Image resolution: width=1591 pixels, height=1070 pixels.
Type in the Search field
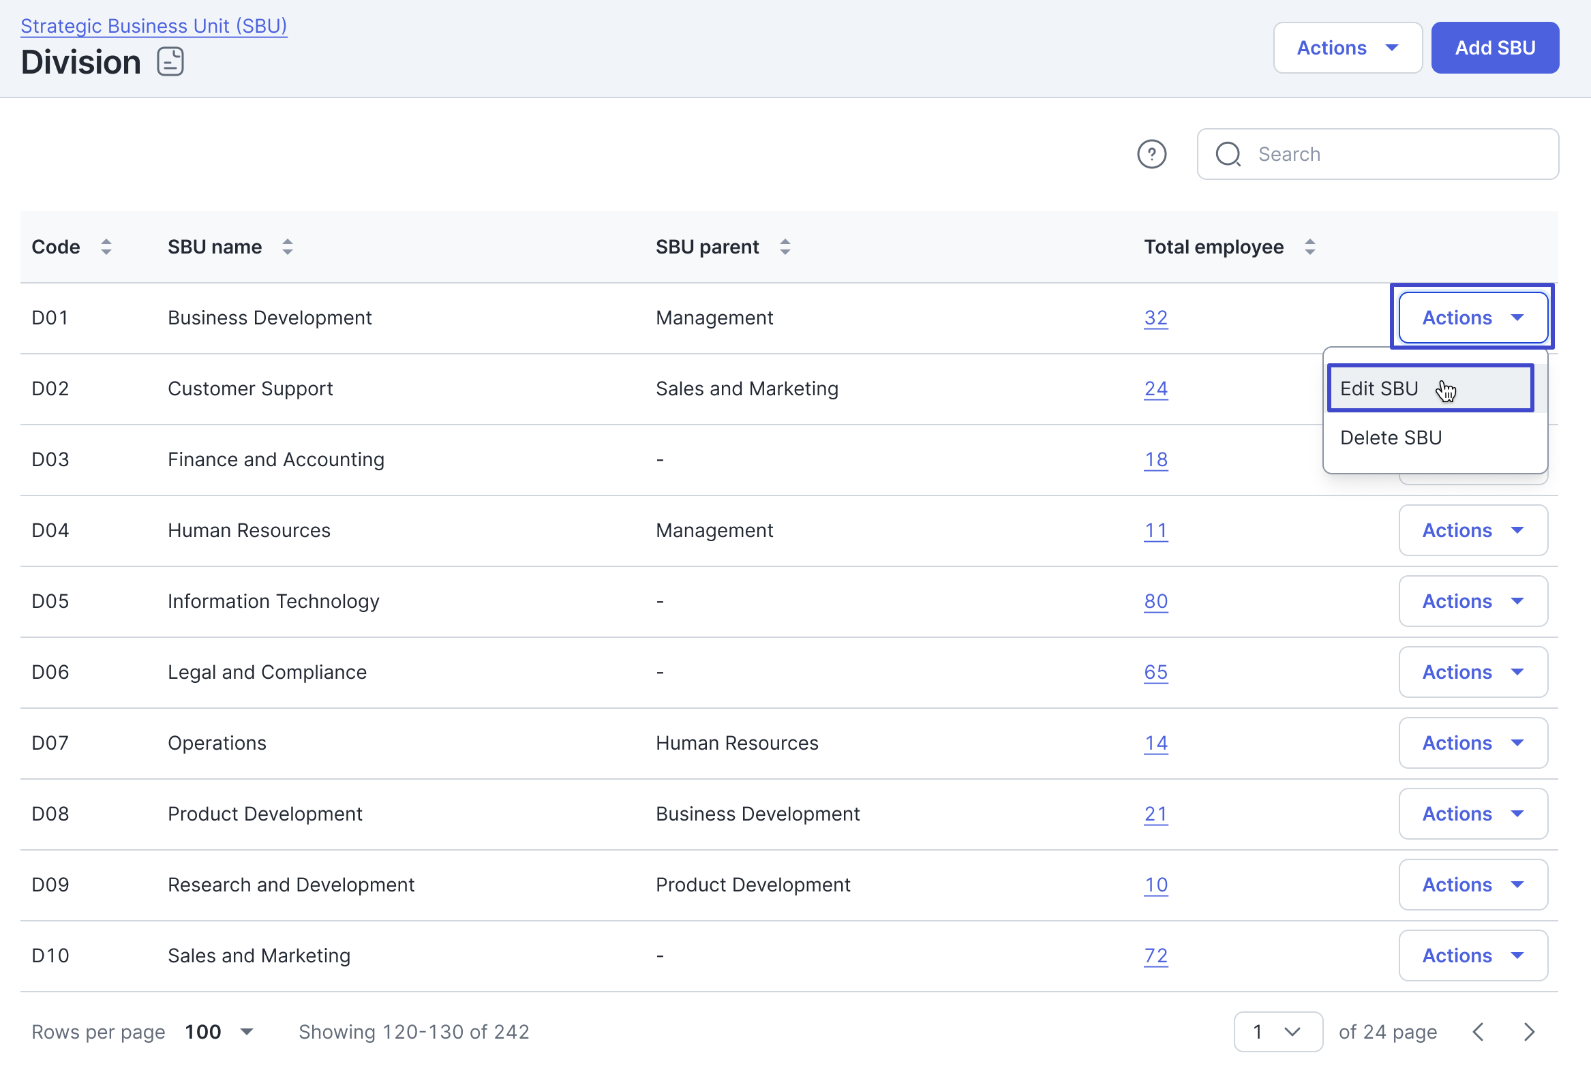coord(1378,154)
